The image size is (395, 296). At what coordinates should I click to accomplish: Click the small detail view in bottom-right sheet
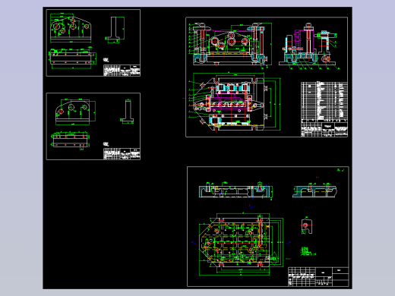tap(306, 225)
